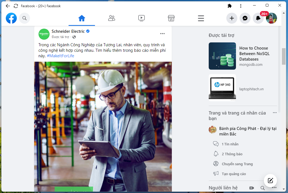This screenshot has width=288, height=193.
Task: Reload the Facebook page
Action: [x=16, y=6]
